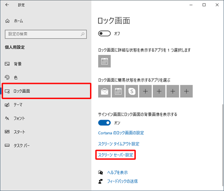Open スクリーン タイムアウト設定 link
The height and width of the screenshot is (191, 224).
119,144
